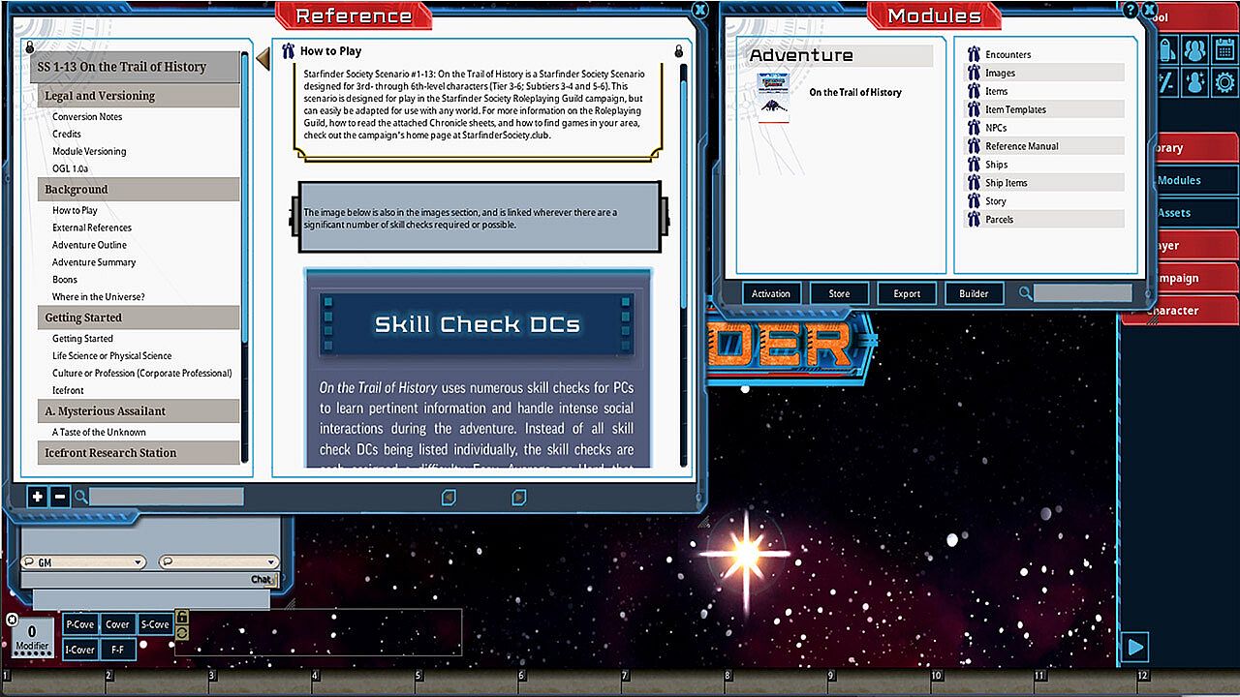
Task: Click the scroll-to-bottom arrow in sidebar
Action: (1135, 647)
